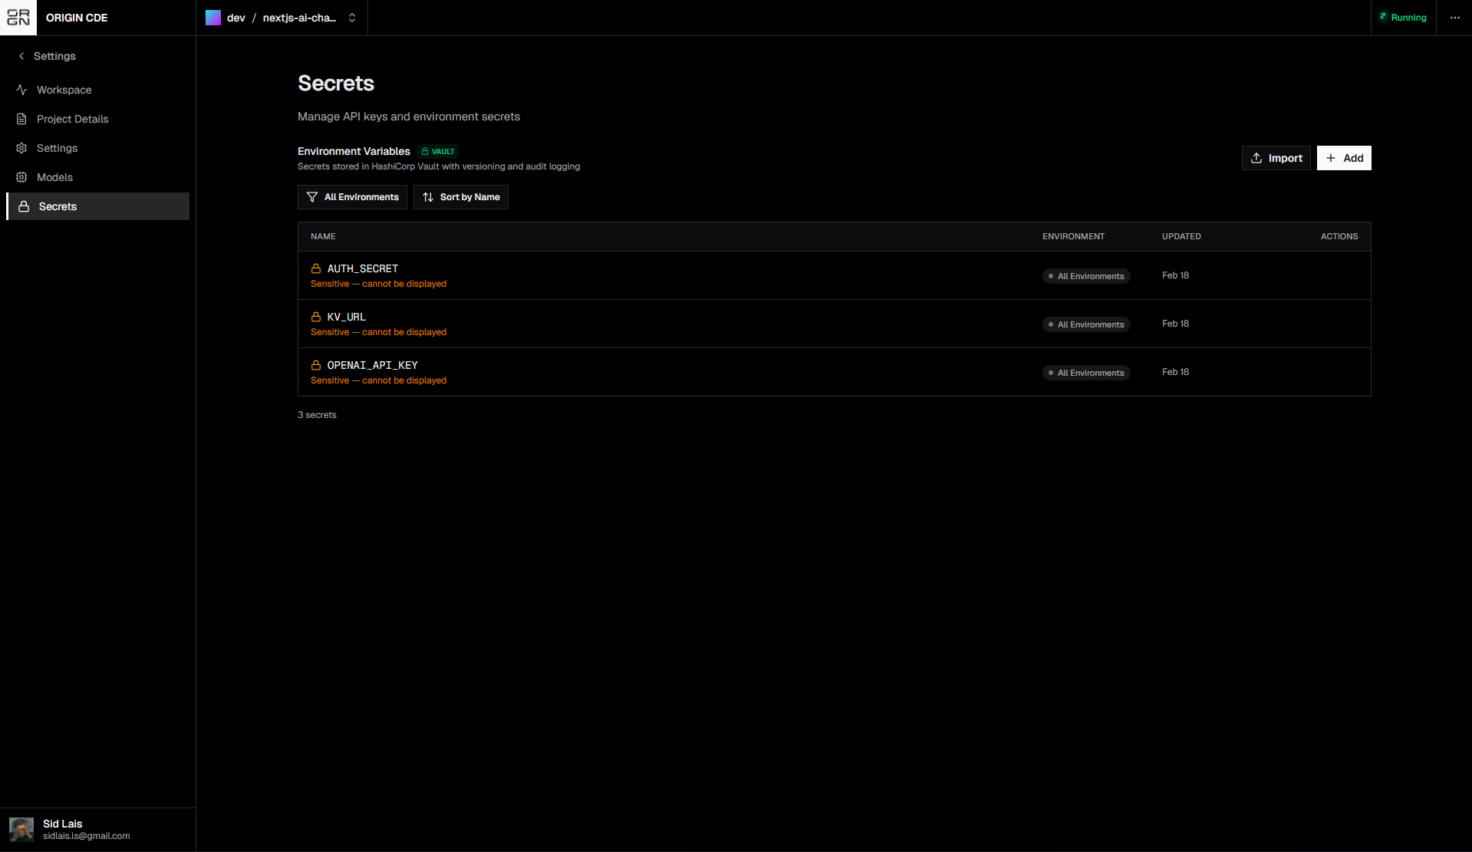Image resolution: width=1472 pixels, height=852 pixels.
Task: Click the lock icon beside OPENAI_API_KEY
Action: coord(316,365)
